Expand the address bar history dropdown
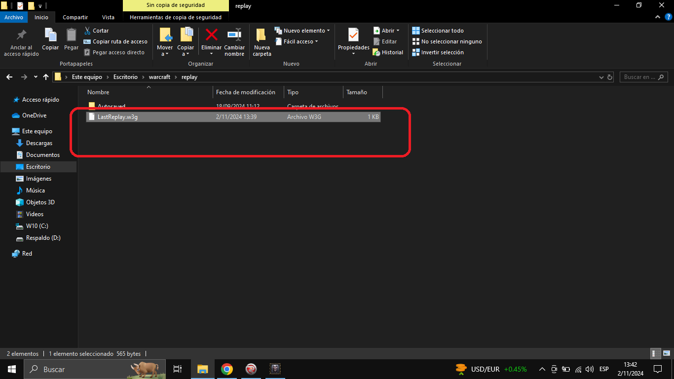674x379 pixels. tap(601, 77)
